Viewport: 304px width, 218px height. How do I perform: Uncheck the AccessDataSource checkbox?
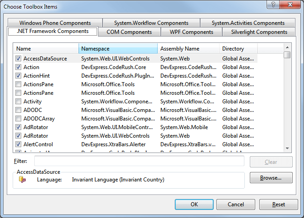click(18, 59)
